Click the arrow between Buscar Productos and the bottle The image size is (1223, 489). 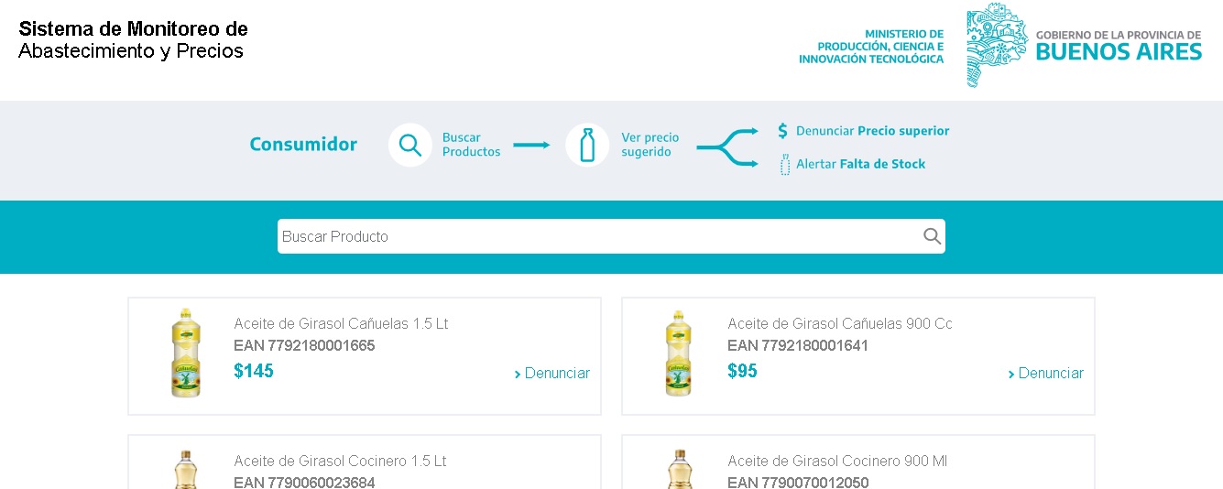click(531, 145)
